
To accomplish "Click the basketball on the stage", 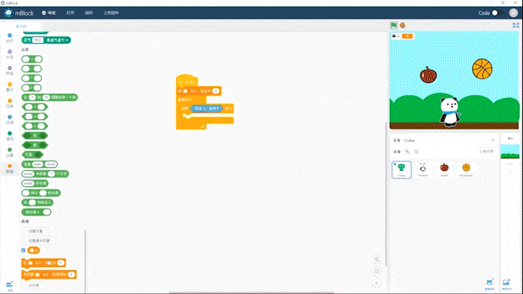I will (x=482, y=68).
